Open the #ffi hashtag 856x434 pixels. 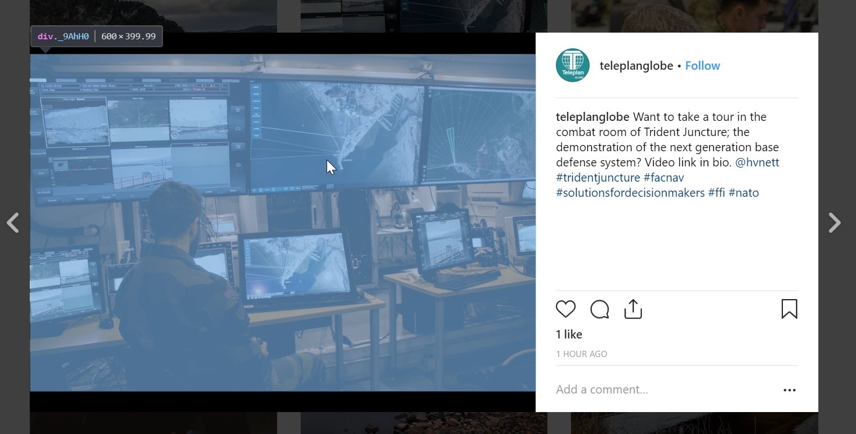717,193
